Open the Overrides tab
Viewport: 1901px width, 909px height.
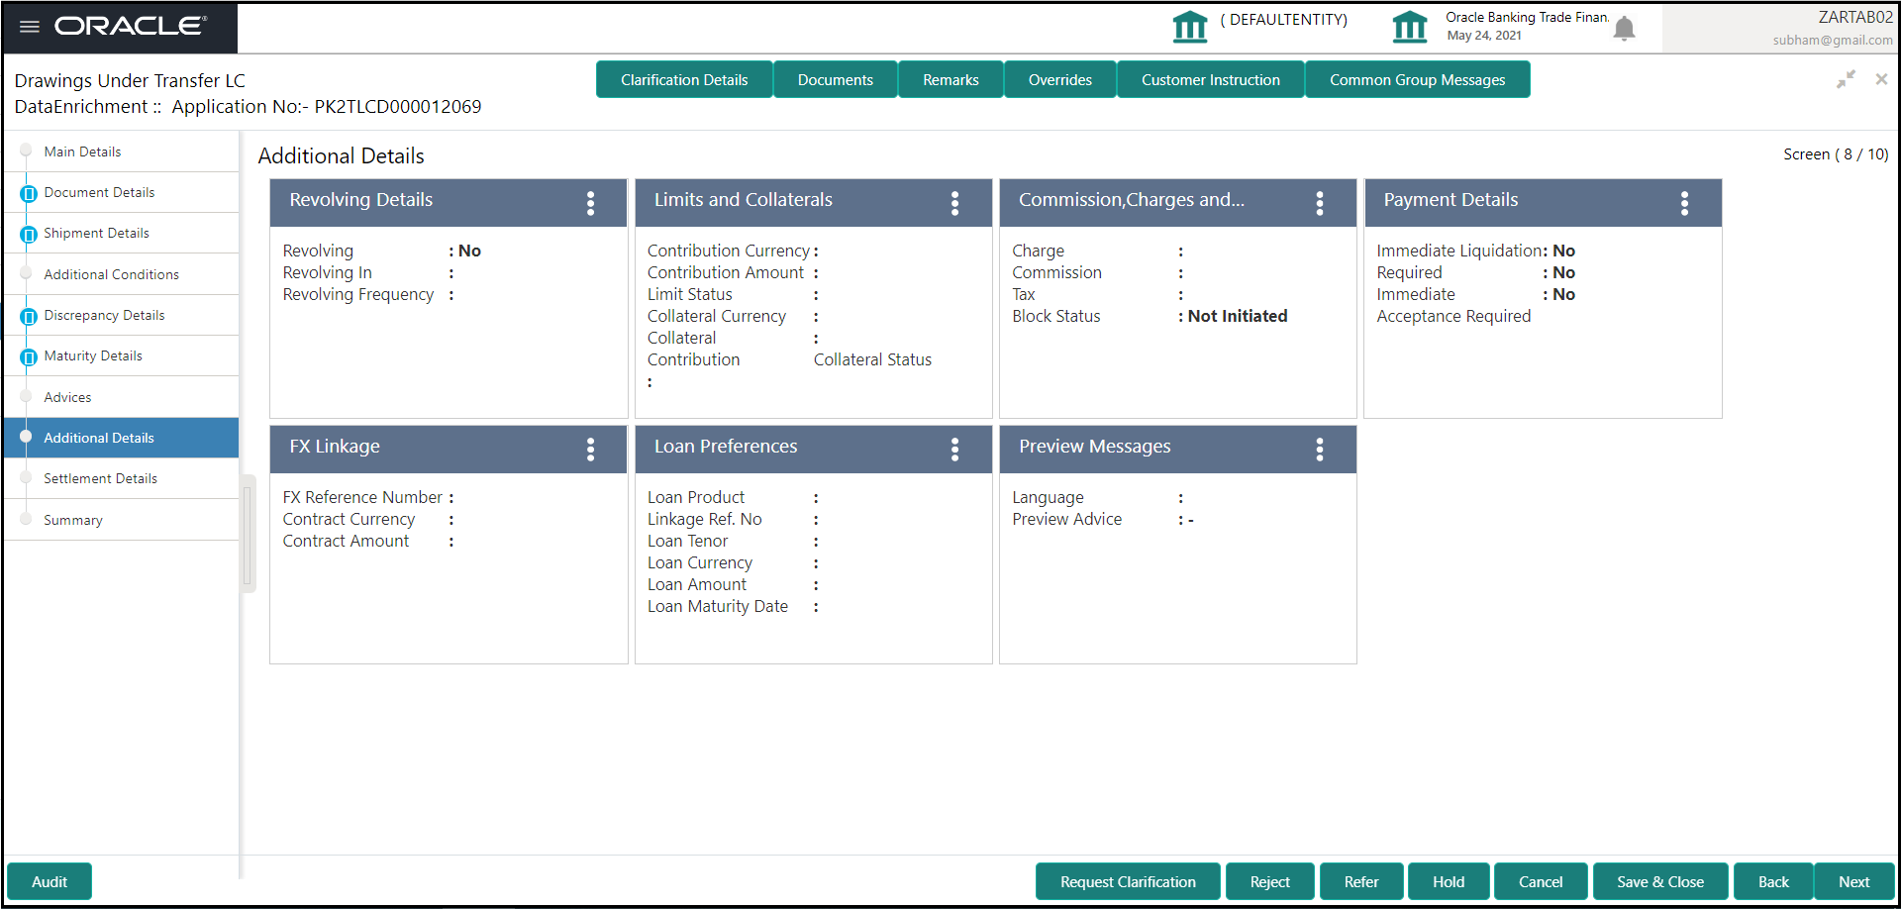(x=1059, y=79)
